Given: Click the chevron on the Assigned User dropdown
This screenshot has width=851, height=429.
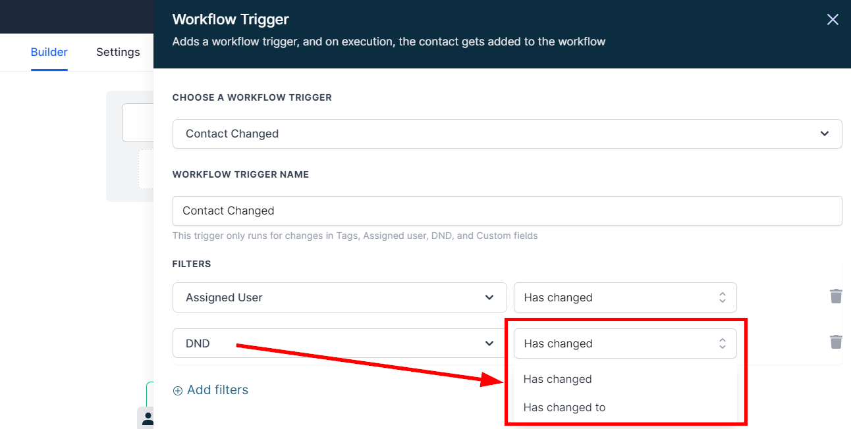Looking at the screenshot, I should 489,297.
